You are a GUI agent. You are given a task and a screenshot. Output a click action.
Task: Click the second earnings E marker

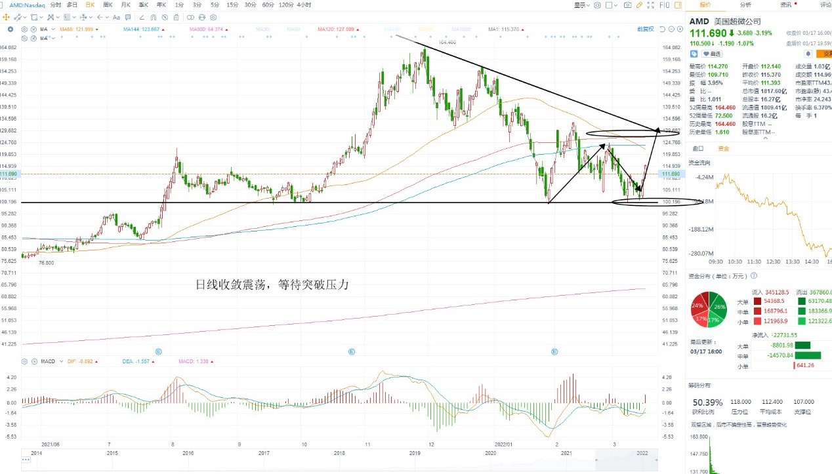352,351
